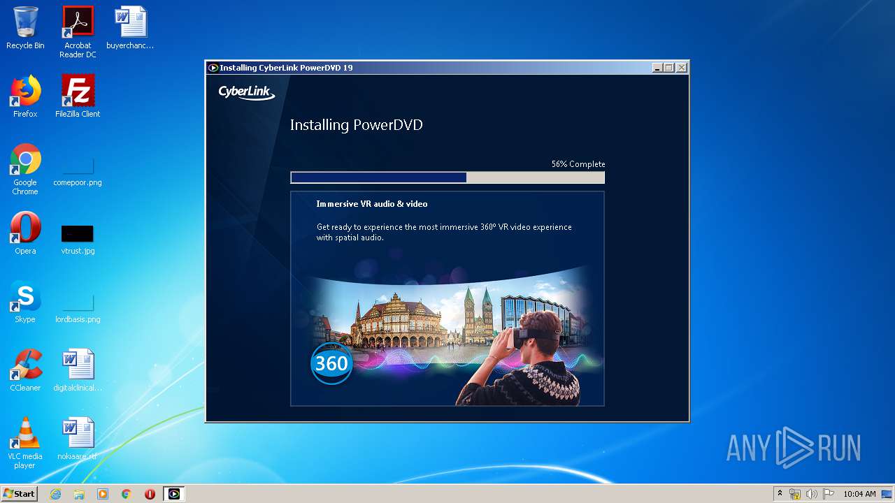The height and width of the screenshot is (503, 895).
Task: Open Opera from the taskbar
Action: [150, 494]
